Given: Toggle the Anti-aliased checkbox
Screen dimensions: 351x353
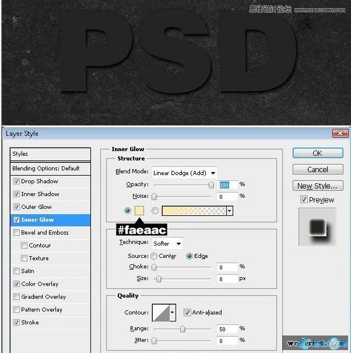Looking at the screenshot, I should coord(187,313).
